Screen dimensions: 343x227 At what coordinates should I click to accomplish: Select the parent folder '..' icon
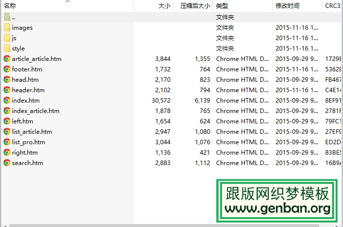[x=7, y=17]
